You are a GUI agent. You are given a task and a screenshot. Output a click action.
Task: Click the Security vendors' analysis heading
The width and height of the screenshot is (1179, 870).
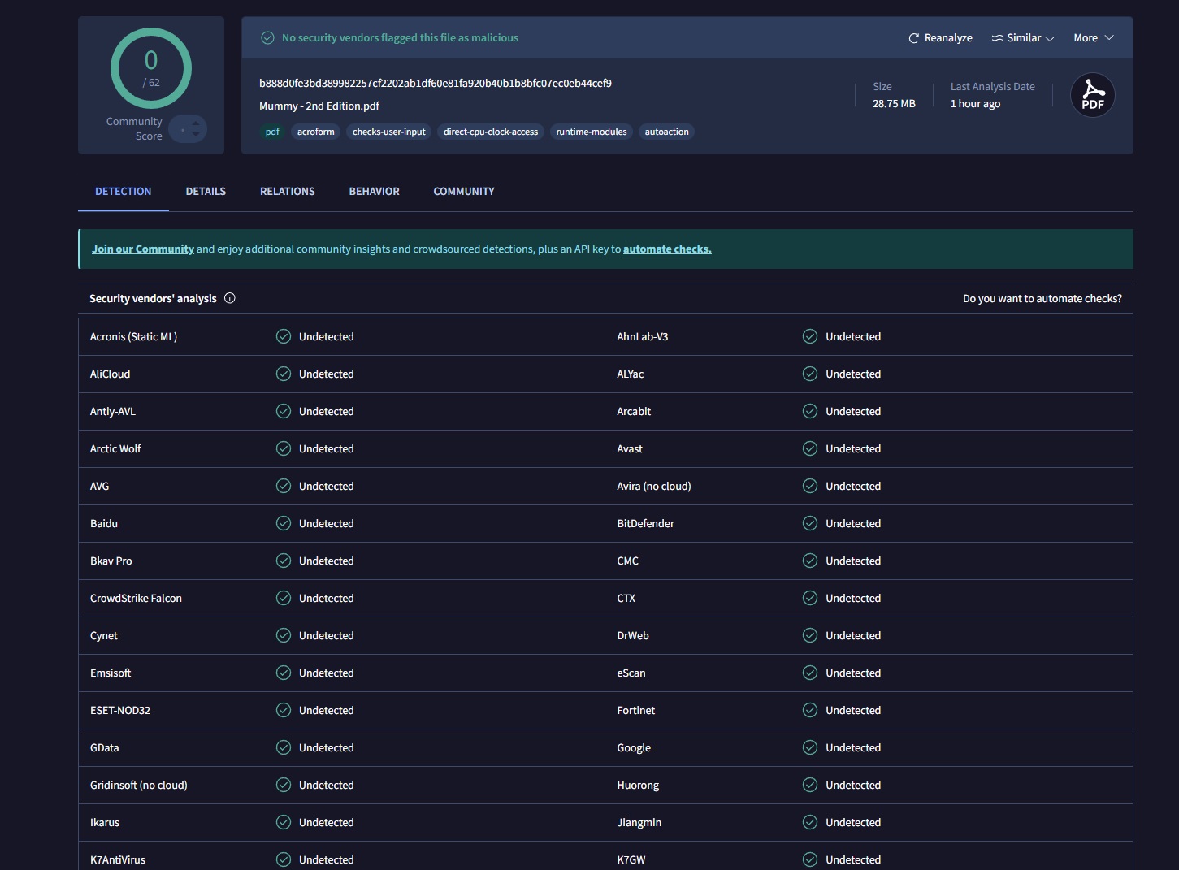point(153,299)
